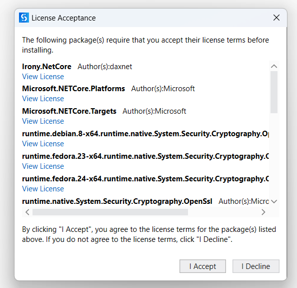Open View License for runtime.fedora.23-x64 package
Viewport: 297px width, 288px height.
point(43,166)
